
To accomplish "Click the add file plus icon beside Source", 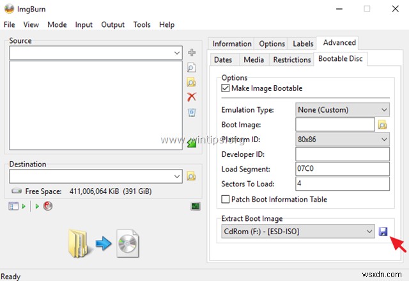I will 192,52.
